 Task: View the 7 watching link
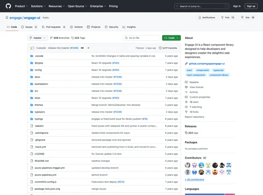coord(193,107)
